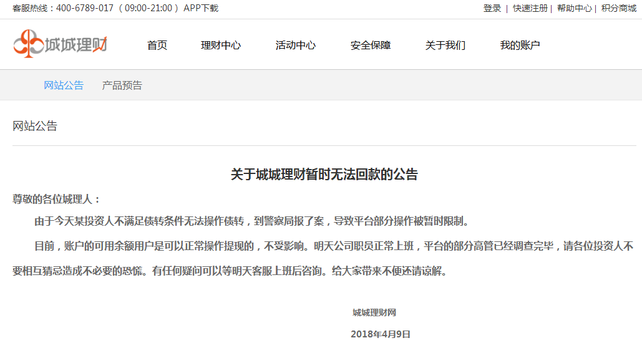Open 我的账户 menu
The height and width of the screenshot is (348, 642).
pyautogui.click(x=520, y=45)
